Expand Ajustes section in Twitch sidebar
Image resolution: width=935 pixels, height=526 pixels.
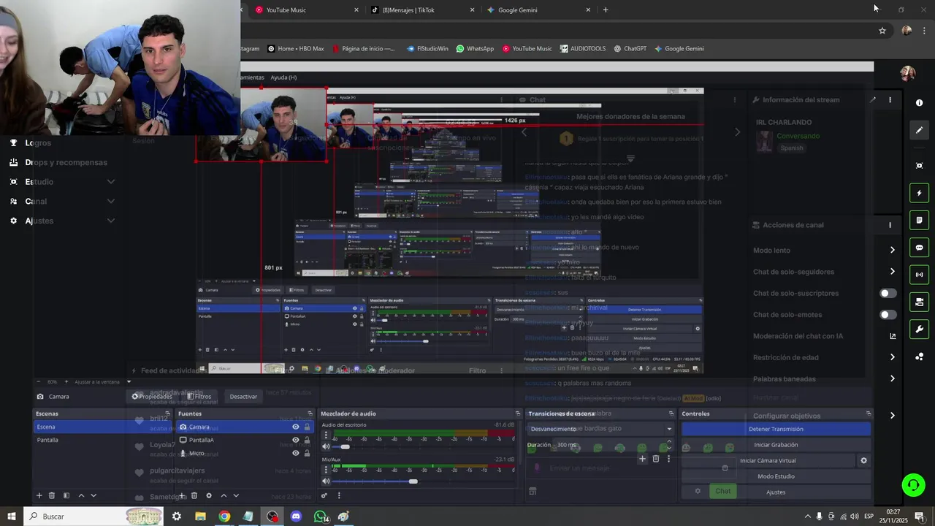point(110,221)
